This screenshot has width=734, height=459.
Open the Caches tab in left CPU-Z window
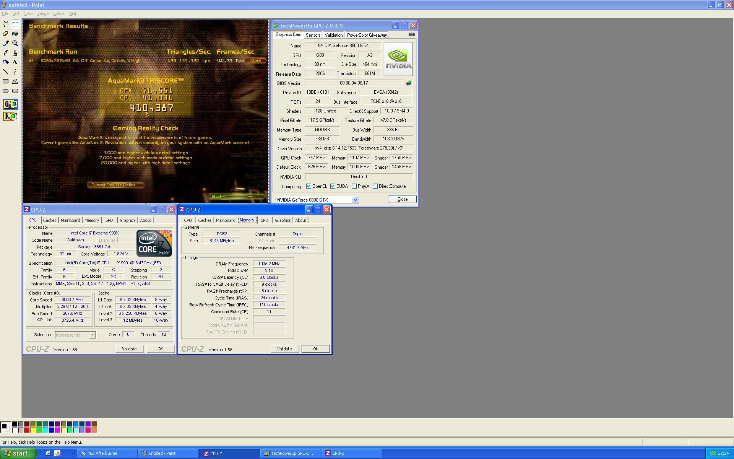coord(49,220)
